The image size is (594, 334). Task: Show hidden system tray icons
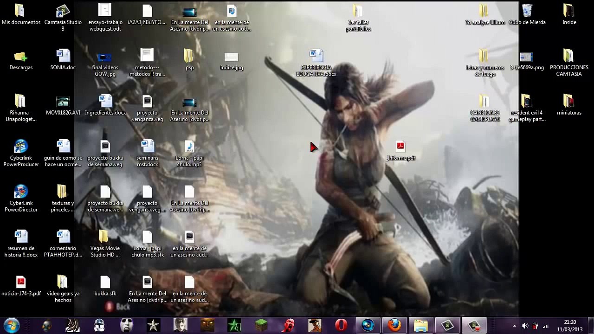514,326
